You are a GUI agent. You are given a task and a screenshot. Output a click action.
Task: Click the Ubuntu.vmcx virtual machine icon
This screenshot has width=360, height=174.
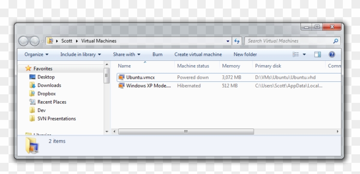click(x=121, y=78)
